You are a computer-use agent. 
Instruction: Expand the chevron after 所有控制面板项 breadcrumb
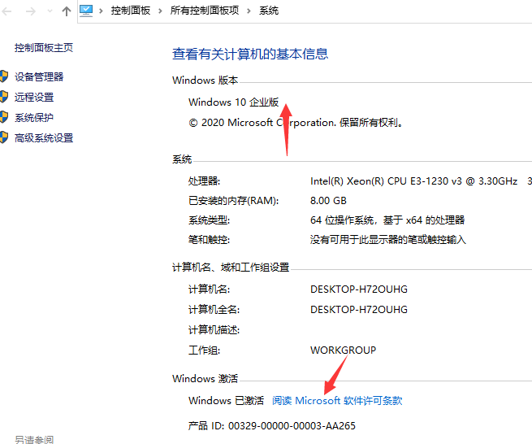pos(249,11)
